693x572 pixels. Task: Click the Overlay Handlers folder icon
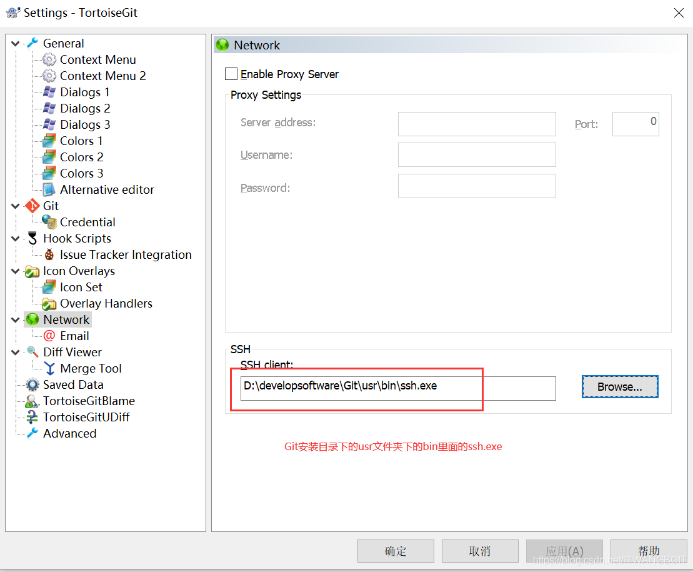[49, 304]
